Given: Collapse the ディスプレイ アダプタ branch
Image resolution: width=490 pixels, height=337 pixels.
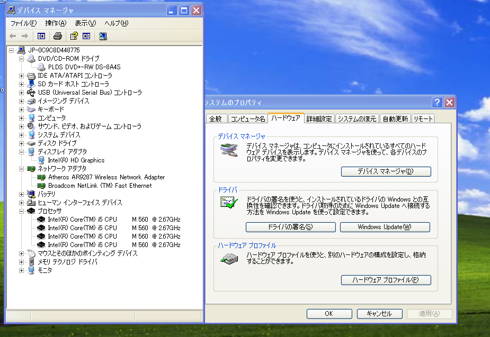Looking at the screenshot, I should pos(21,152).
